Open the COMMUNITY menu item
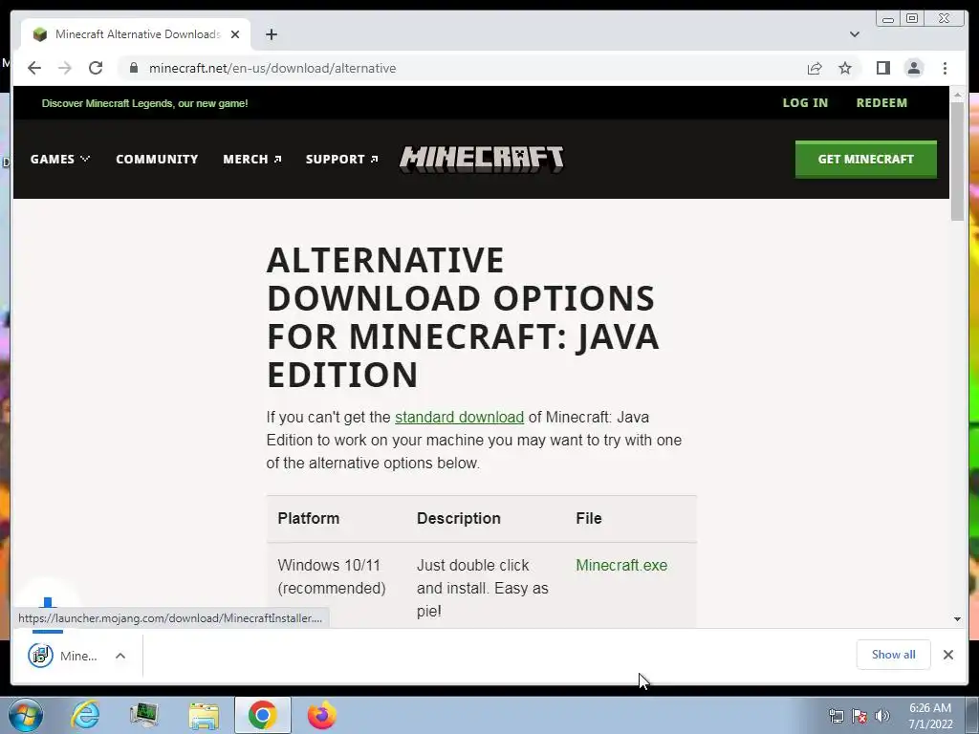Image resolution: width=979 pixels, height=734 pixels. tap(157, 160)
